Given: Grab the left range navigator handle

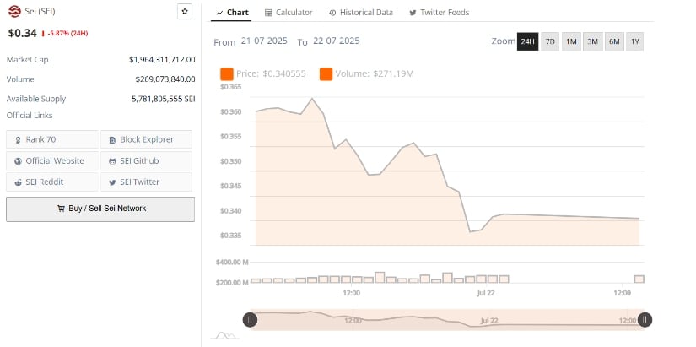Looking at the screenshot, I should click(x=250, y=319).
